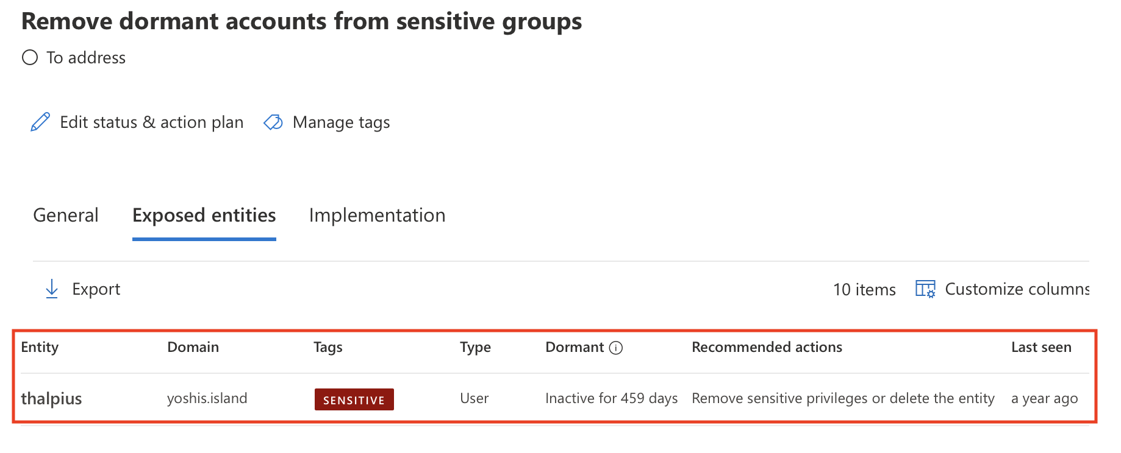Click Edit status & action plan
Image resolution: width=1121 pixels, height=453 pixels.
point(151,122)
